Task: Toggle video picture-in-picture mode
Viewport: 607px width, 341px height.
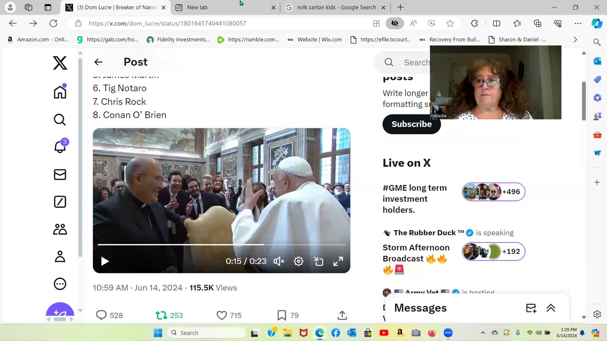Action: pos(319,261)
